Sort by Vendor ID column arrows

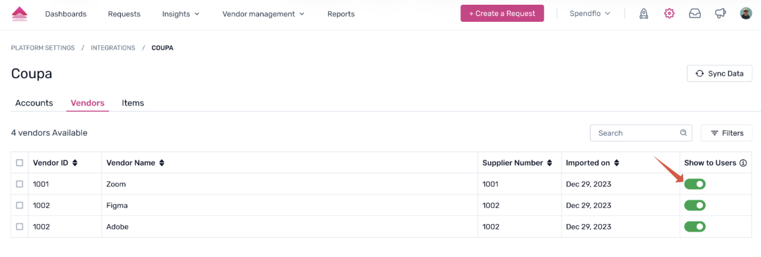coord(75,163)
